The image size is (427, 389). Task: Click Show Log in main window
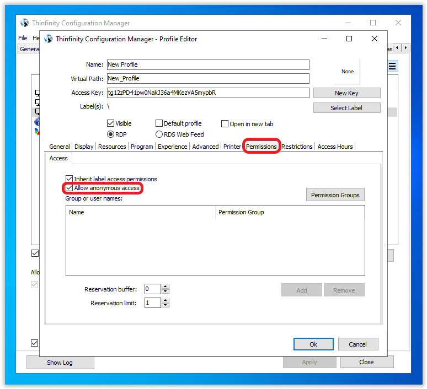point(60,363)
